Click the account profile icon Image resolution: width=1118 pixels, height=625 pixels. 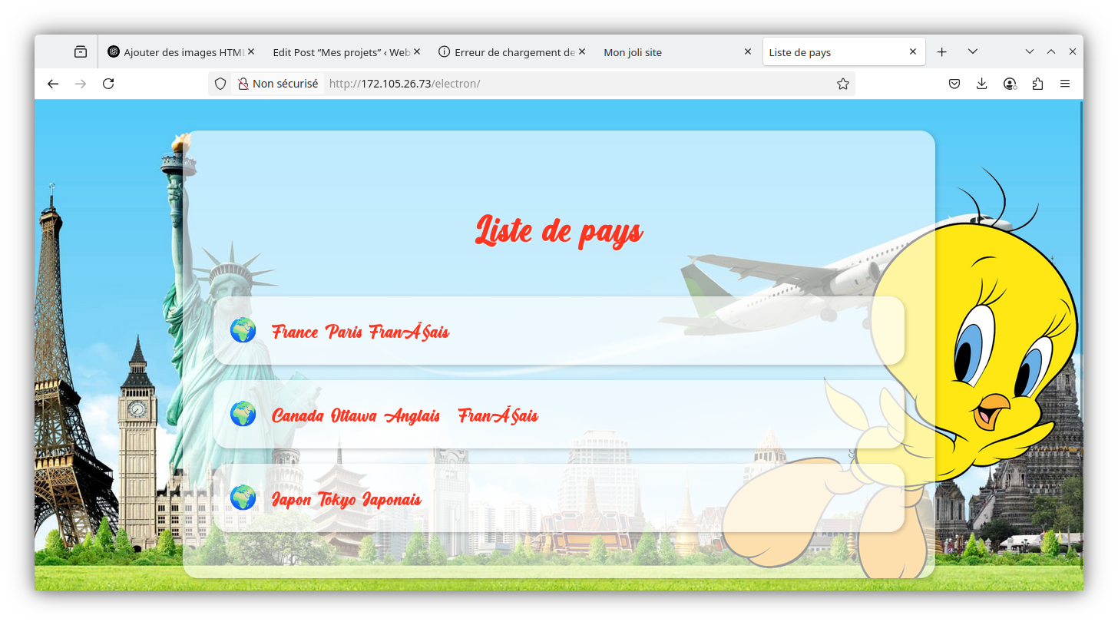tap(1010, 84)
